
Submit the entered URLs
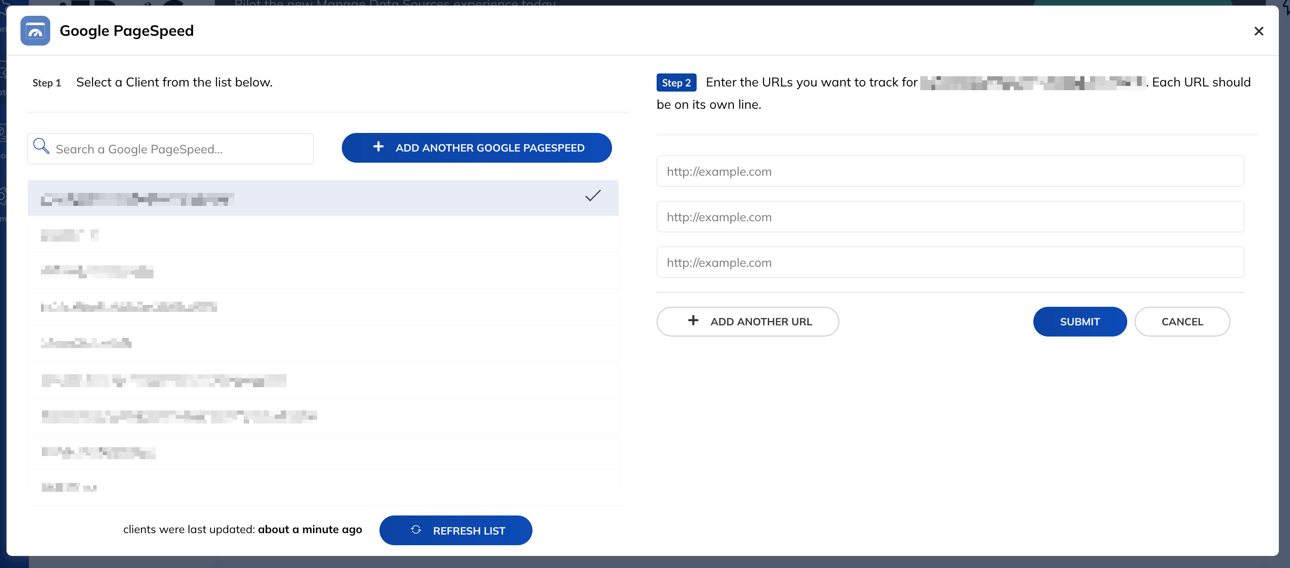click(x=1080, y=322)
